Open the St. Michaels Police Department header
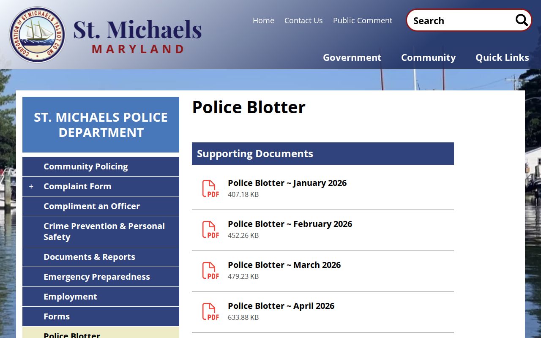Screen dimensions: 541x338 101,125
